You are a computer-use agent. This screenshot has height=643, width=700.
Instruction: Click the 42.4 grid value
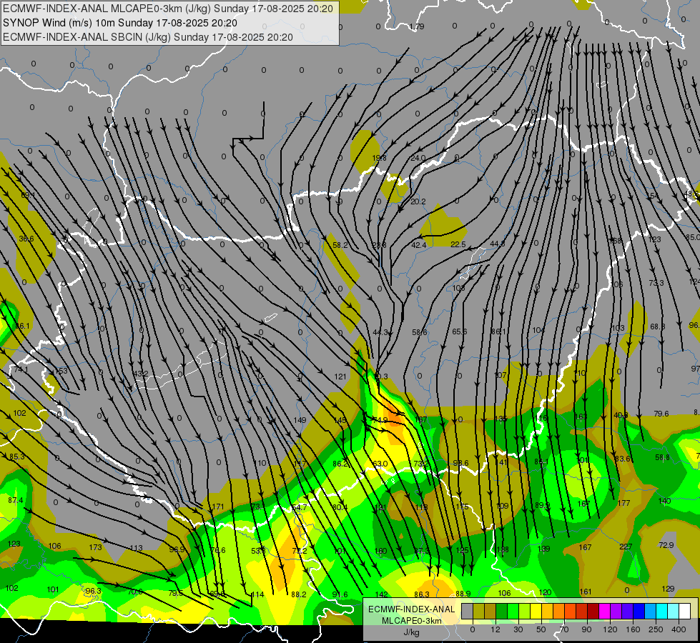[419, 245]
